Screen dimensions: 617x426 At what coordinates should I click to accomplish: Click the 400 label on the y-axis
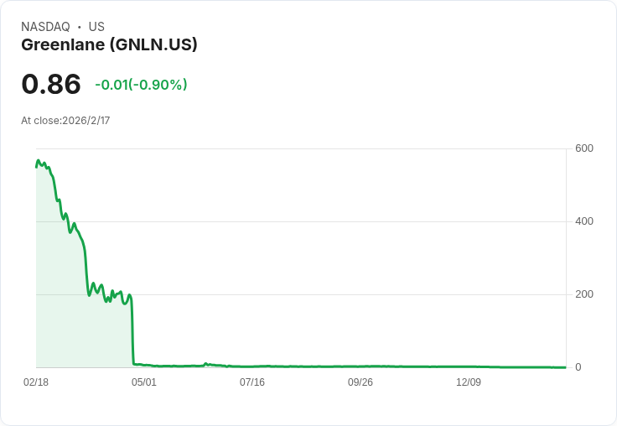(x=584, y=221)
